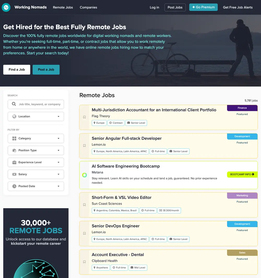This screenshot has width=261, height=278.
Task: Click the globe icon in Location filter
Action: [x=14, y=117]
